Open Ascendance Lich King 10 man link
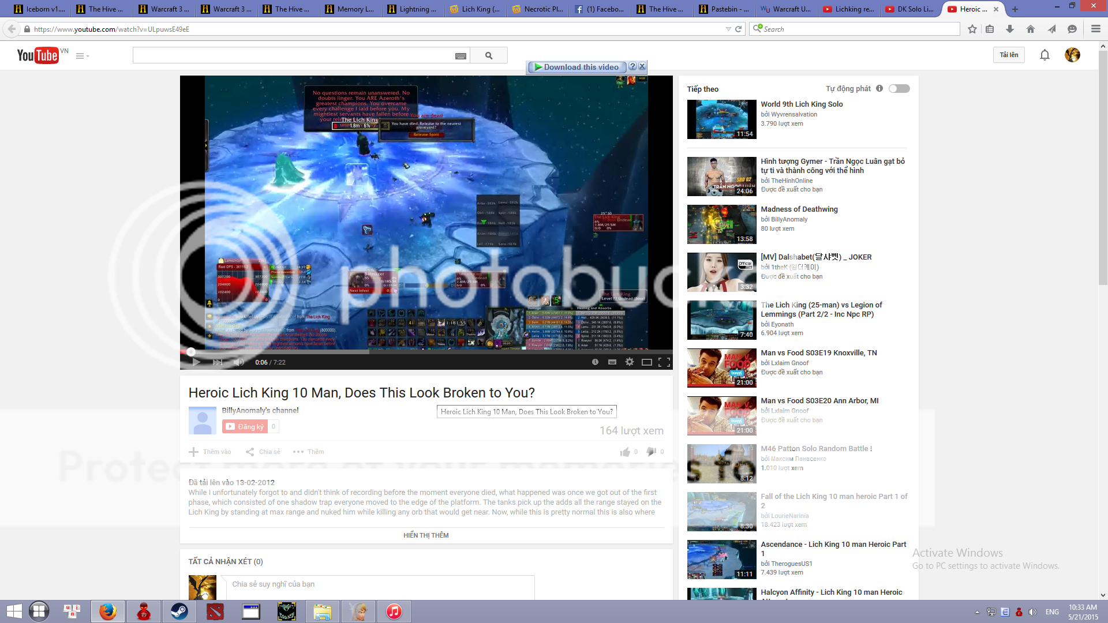This screenshot has width=1108, height=623. (833, 549)
